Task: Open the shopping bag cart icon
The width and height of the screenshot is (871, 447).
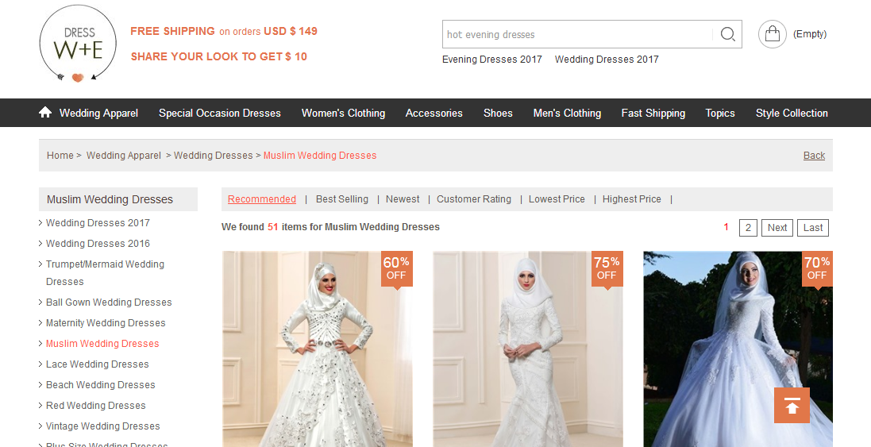Action: [x=772, y=34]
